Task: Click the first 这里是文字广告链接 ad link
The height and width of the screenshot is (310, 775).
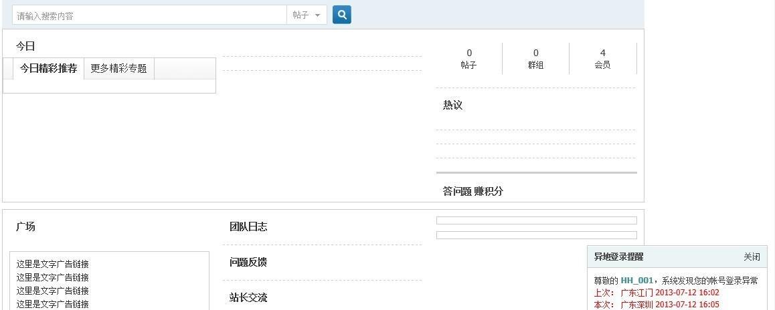Action: click(x=52, y=264)
